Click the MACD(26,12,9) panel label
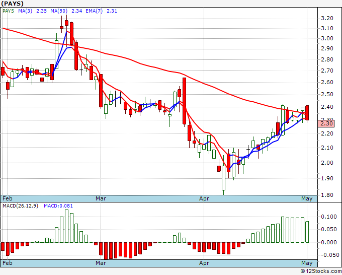This screenshot has height=275, width=342. pyautogui.click(x=20, y=206)
